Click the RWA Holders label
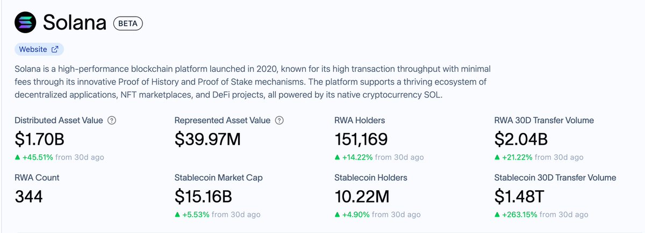The width and height of the screenshot is (645, 233). tap(360, 120)
